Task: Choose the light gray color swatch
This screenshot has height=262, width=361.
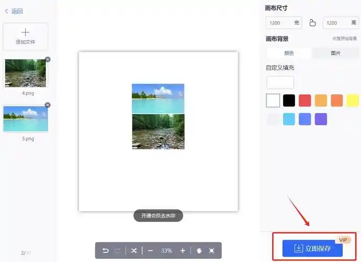Action: pyautogui.click(x=273, y=119)
